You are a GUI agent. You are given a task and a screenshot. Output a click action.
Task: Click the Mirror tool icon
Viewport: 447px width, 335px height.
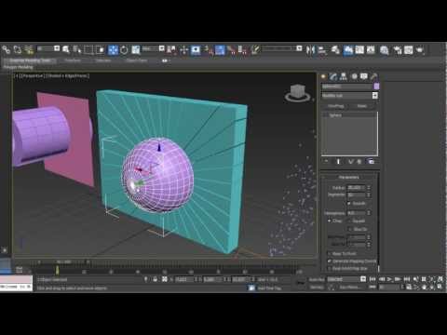point(310,49)
